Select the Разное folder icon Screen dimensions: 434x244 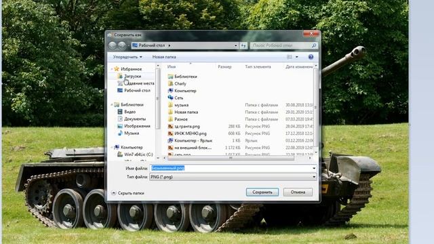(170, 119)
